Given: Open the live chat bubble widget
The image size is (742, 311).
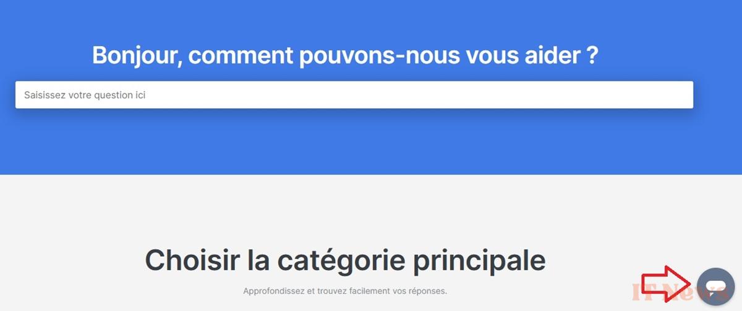Looking at the screenshot, I should point(715,286).
